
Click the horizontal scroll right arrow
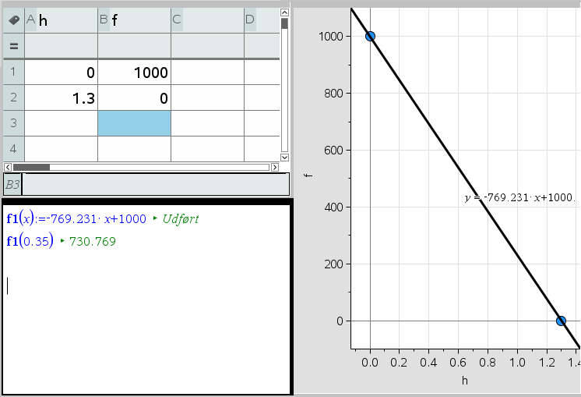[x=274, y=167]
